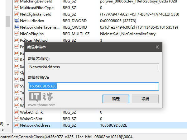Select the WakeOnSlot name in the list

31,119
